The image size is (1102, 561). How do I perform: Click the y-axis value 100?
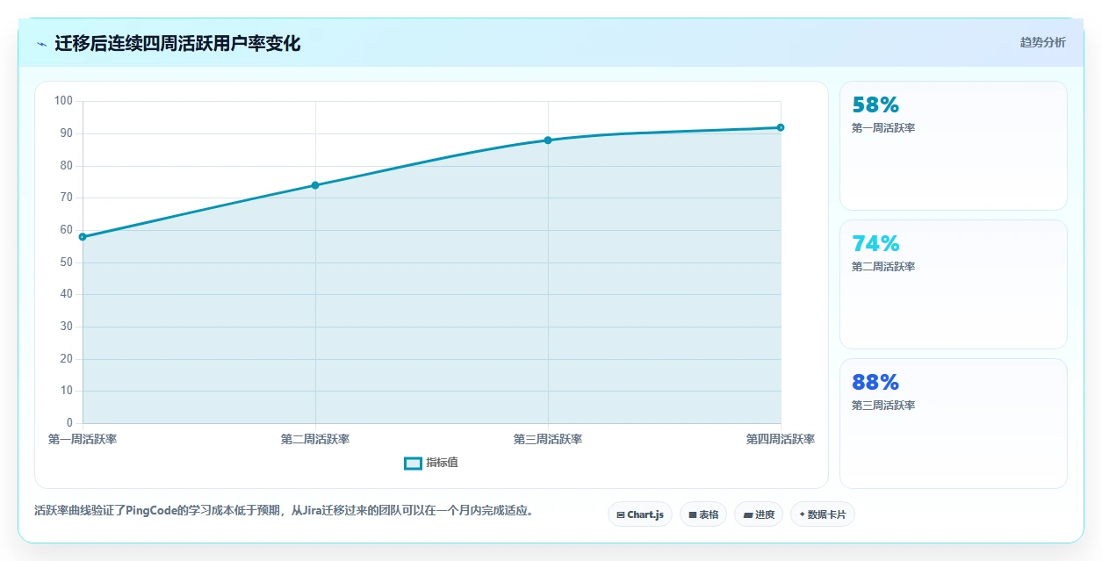pyautogui.click(x=63, y=101)
